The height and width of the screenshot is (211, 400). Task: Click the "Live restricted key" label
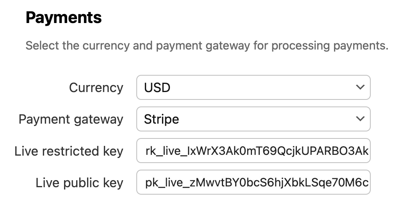69,151
